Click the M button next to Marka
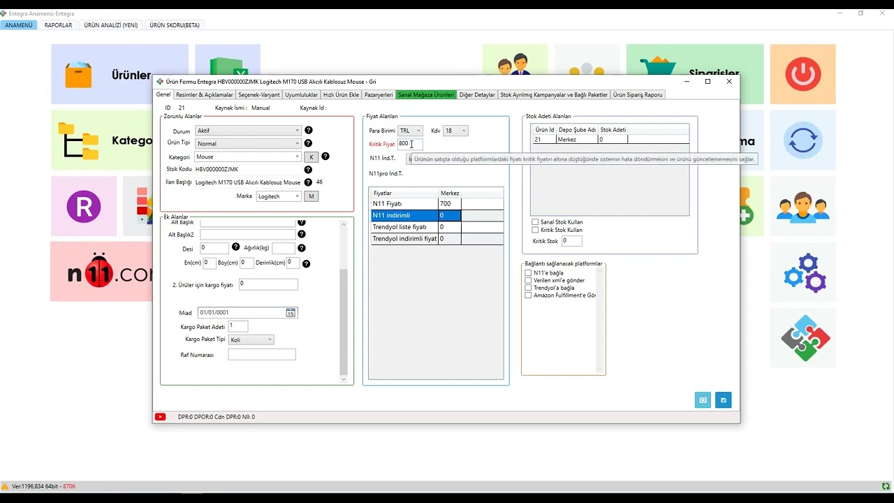This screenshot has width=894, height=503. (312, 196)
